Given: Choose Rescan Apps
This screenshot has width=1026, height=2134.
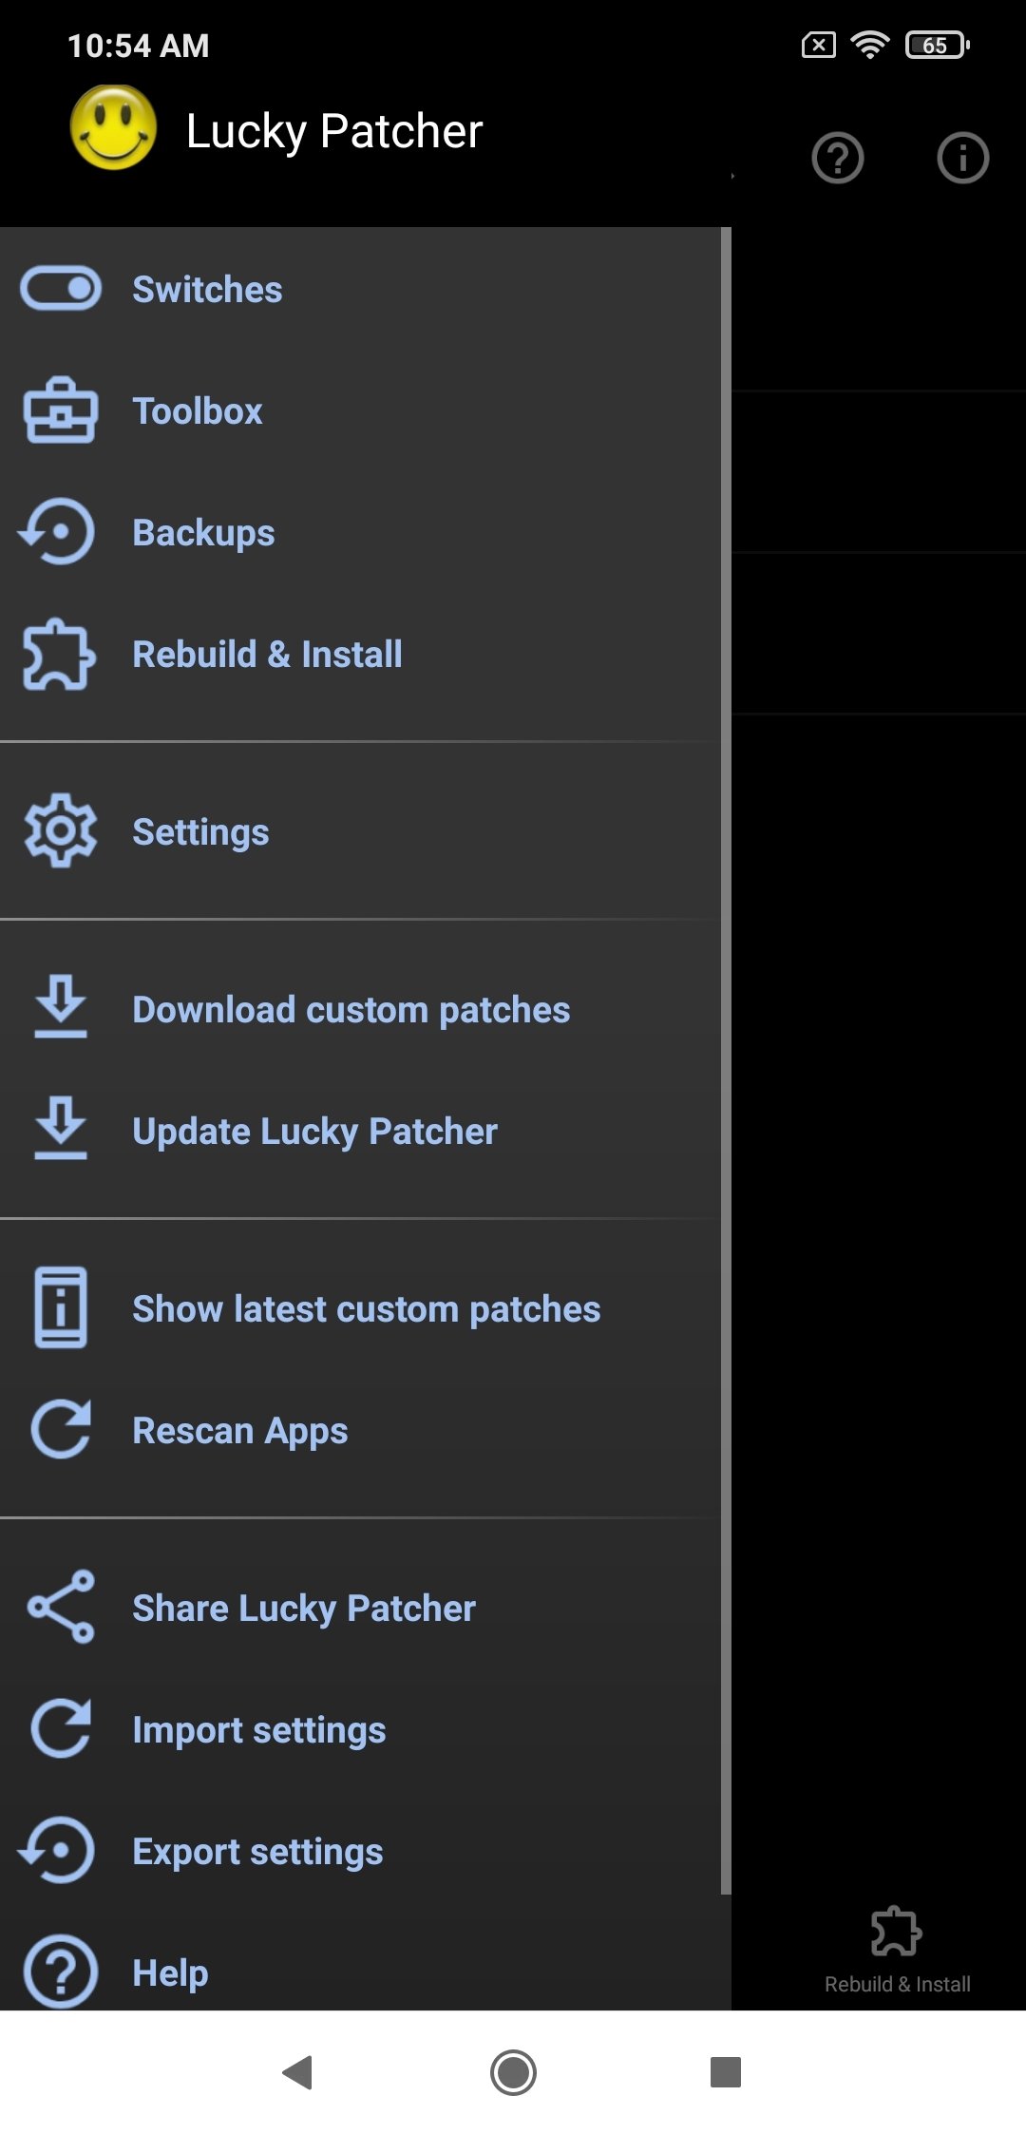Looking at the screenshot, I should (x=239, y=1431).
